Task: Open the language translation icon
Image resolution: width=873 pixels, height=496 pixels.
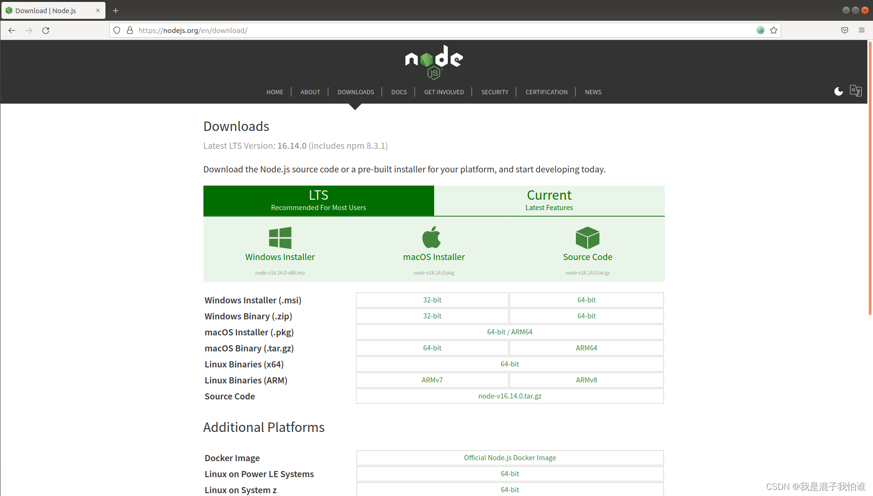Action: [x=856, y=90]
